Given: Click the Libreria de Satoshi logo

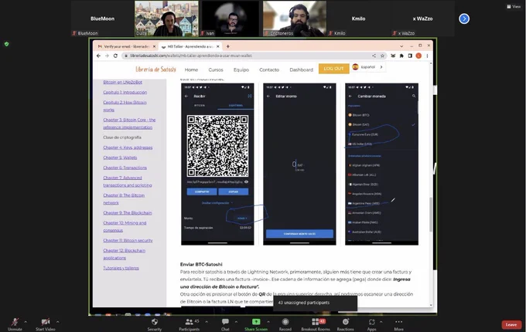Looking at the screenshot, I should pyautogui.click(x=155, y=69).
